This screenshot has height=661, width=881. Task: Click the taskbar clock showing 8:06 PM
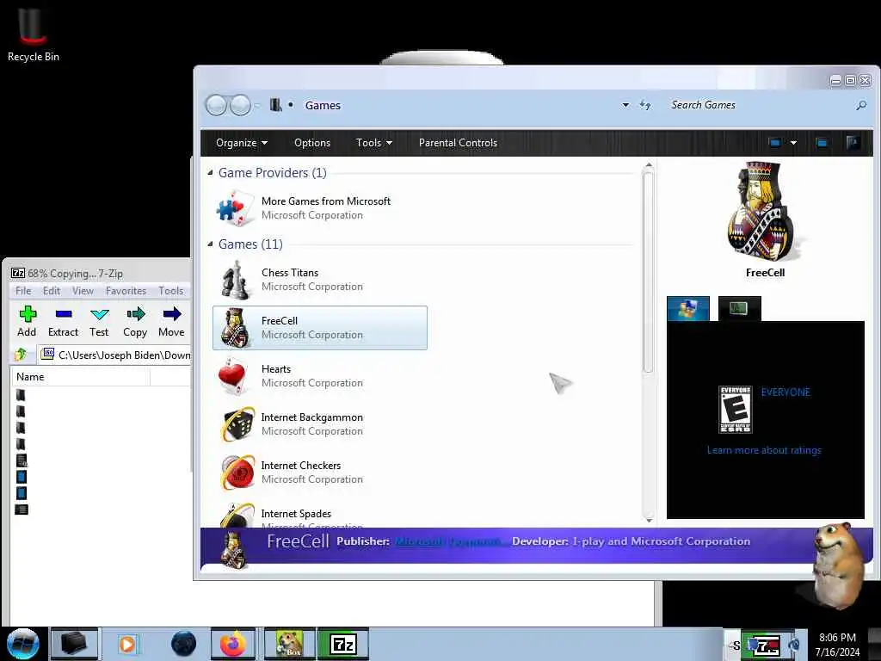837,645
